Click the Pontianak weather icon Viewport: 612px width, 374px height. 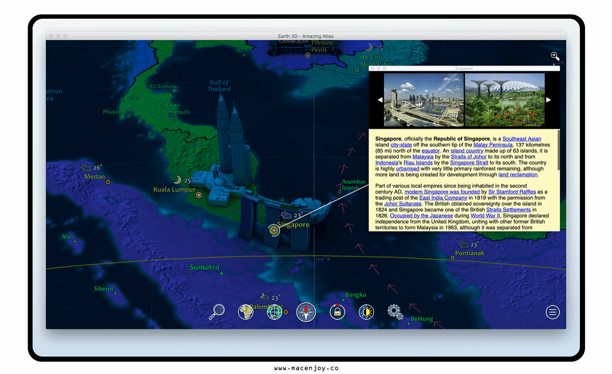463,244
